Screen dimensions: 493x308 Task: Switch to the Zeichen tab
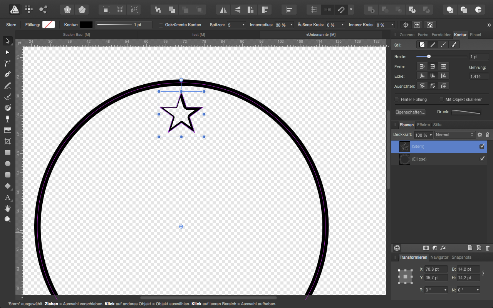[407, 35]
